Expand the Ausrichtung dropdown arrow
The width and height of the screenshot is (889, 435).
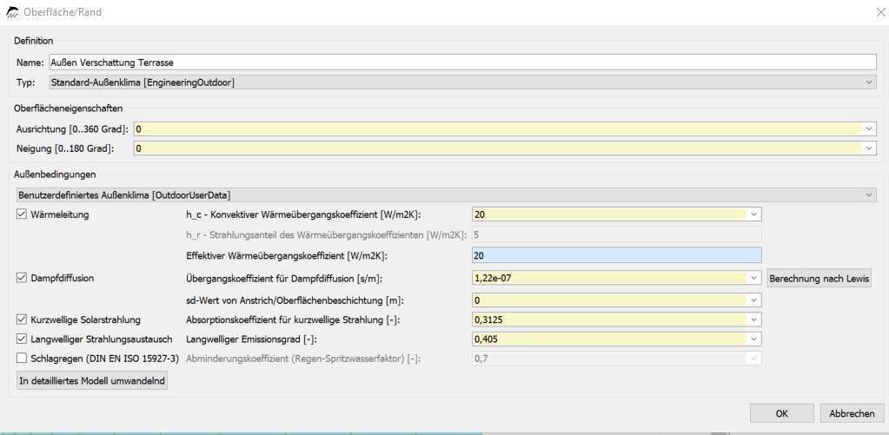point(869,129)
